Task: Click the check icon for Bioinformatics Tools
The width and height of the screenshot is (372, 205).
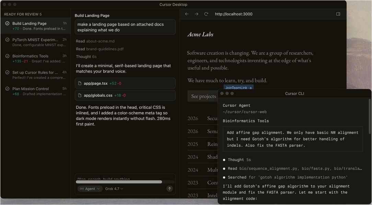Action: [x=7, y=56]
